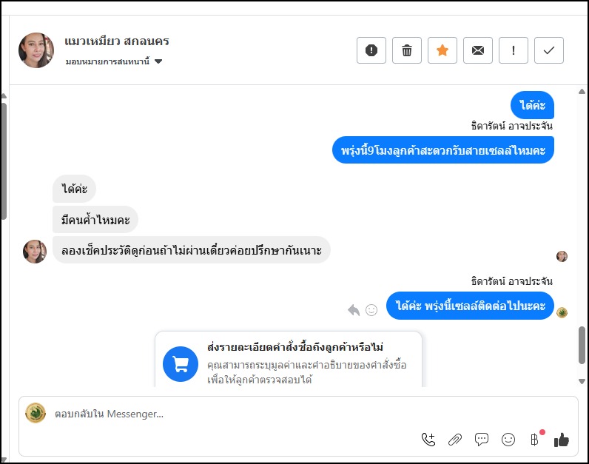
Task: Click the contact name in the header
Action: 117,41
